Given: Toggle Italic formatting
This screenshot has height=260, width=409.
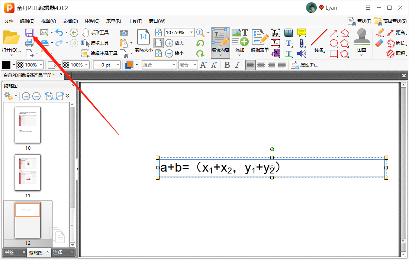Looking at the screenshot, I should click(x=237, y=65).
